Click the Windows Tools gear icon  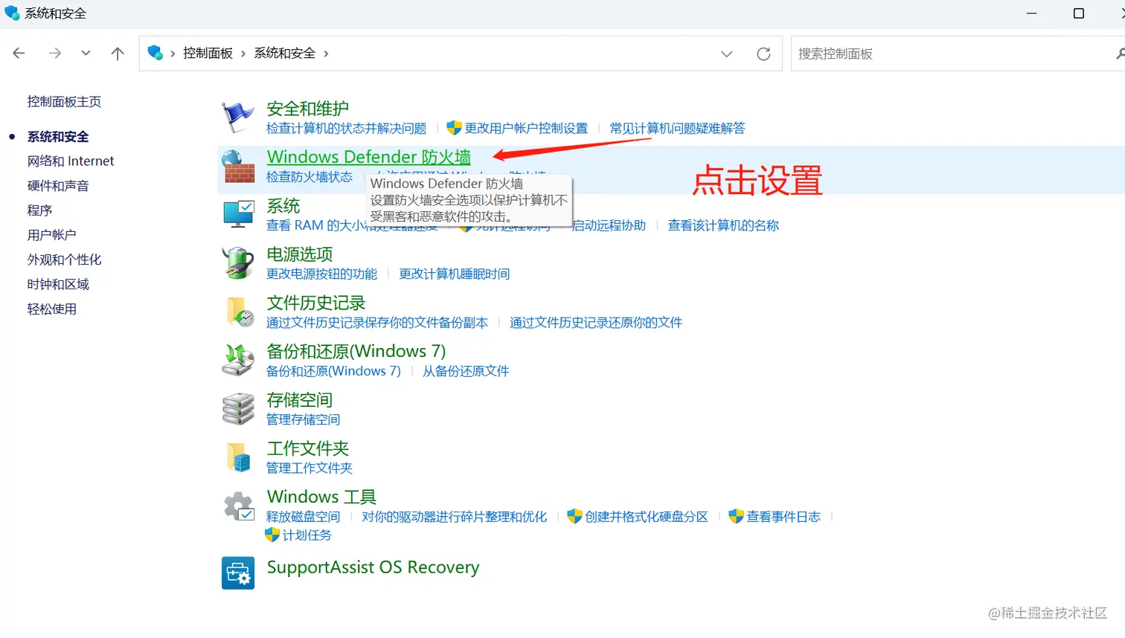[239, 506]
